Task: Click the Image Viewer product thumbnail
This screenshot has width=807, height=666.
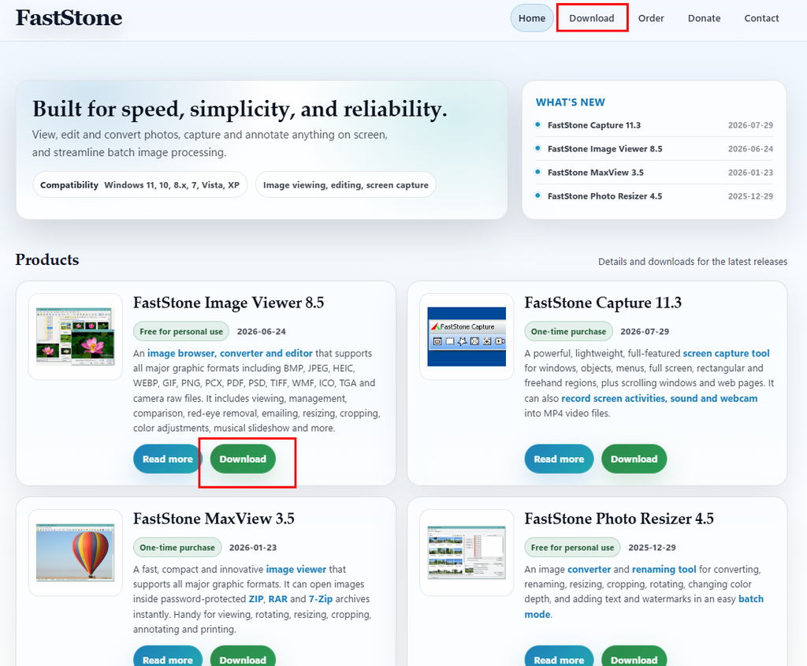Action: (x=76, y=337)
